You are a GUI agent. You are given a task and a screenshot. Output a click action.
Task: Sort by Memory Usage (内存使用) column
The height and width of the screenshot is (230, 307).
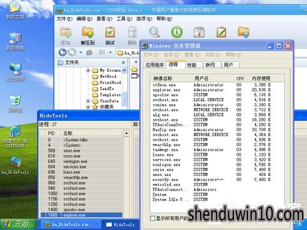pos(261,79)
